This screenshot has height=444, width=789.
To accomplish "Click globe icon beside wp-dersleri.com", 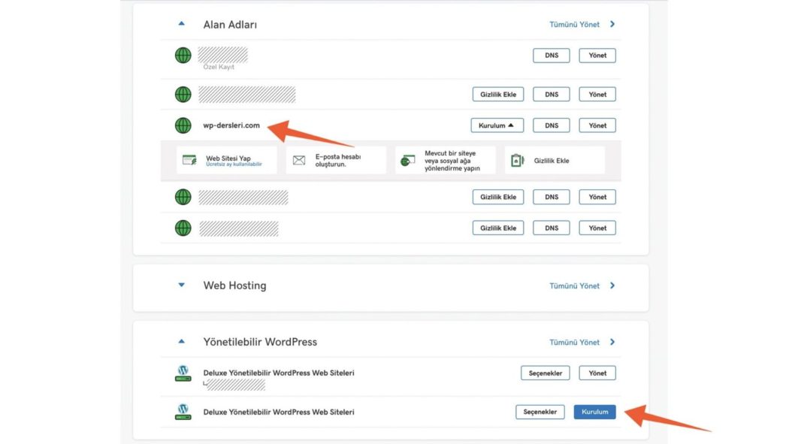I will pyautogui.click(x=183, y=125).
